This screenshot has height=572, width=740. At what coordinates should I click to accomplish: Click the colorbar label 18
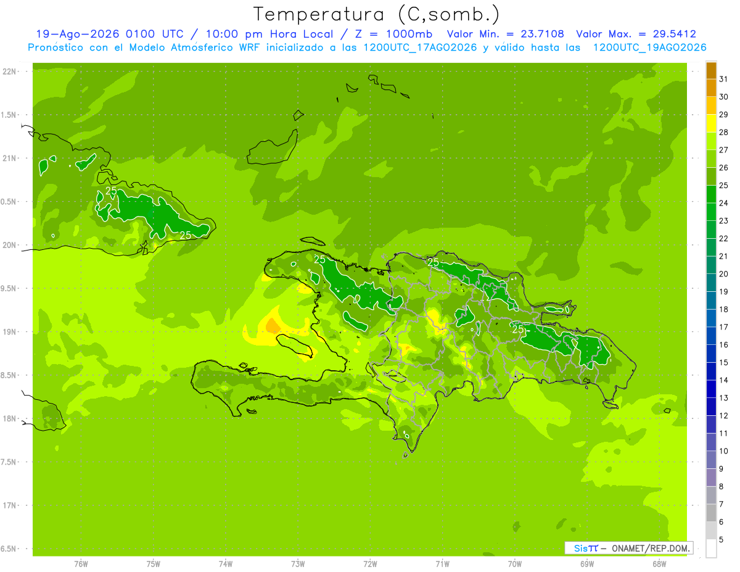click(724, 310)
